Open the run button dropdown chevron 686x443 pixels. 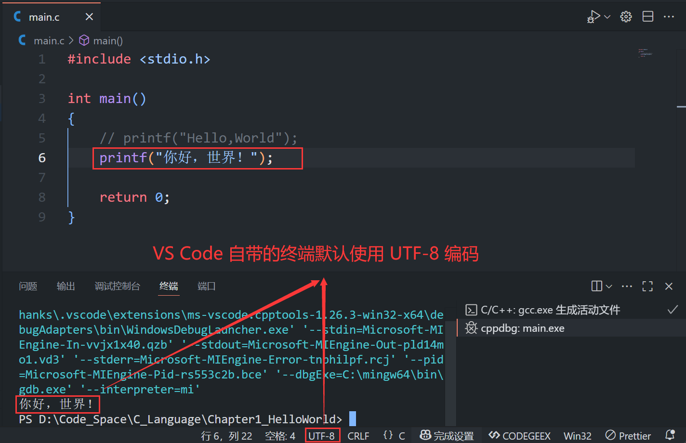point(606,16)
